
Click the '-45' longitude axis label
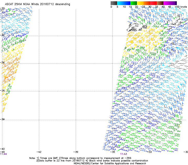click(2, 152)
